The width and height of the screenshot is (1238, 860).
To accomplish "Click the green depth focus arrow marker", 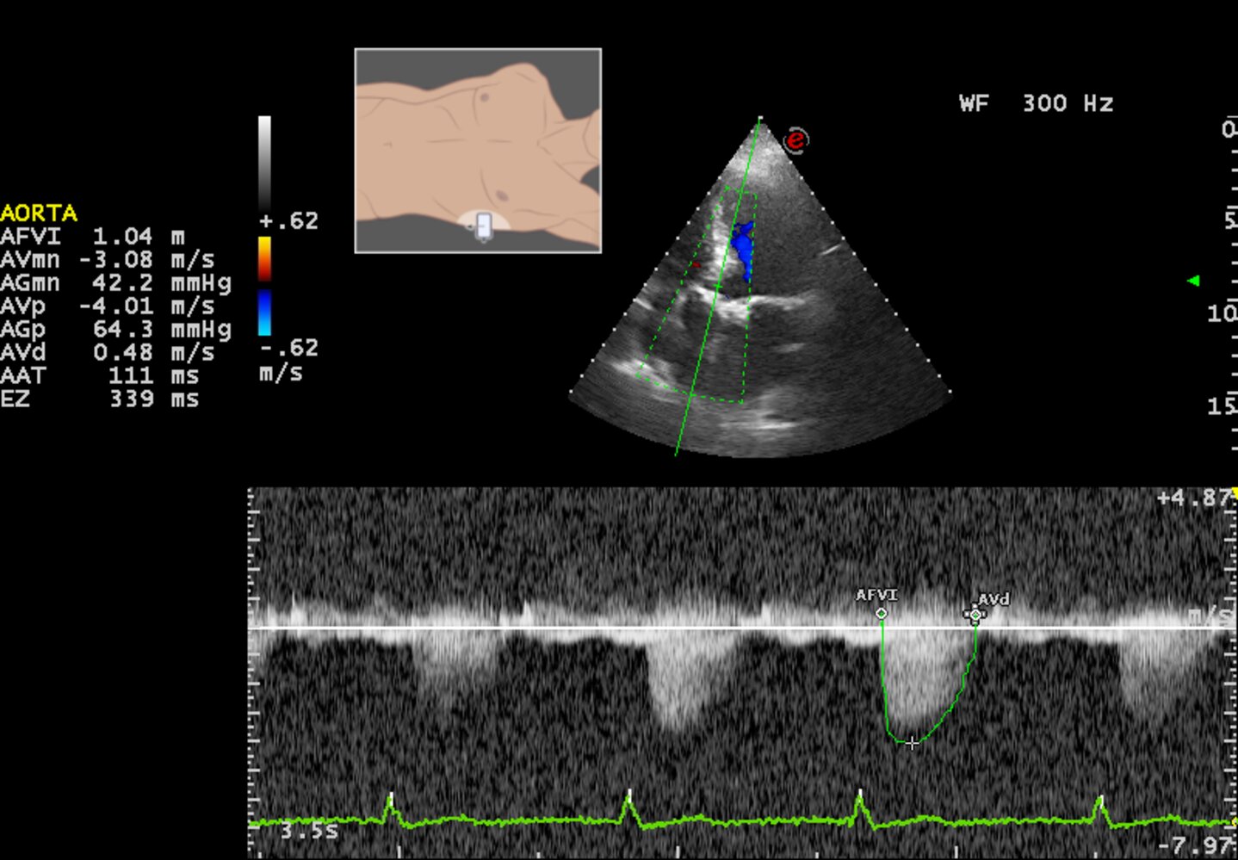I will pos(1193,281).
